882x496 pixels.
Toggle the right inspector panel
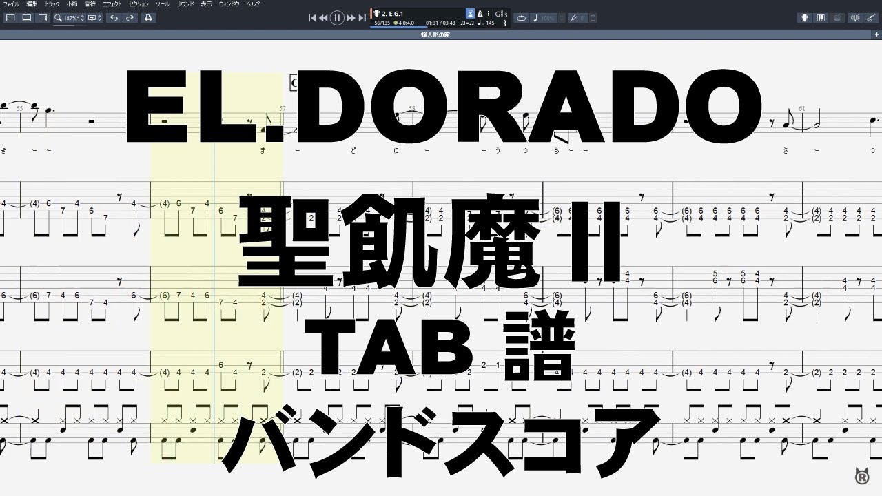click(x=42, y=18)
